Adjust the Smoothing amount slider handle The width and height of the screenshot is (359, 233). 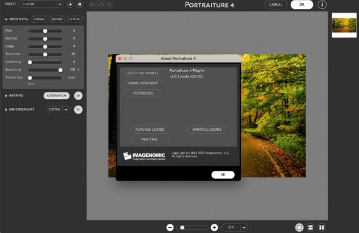(x=60, y=70)
